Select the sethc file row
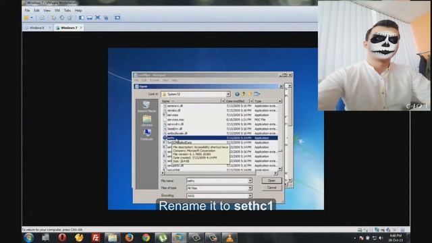The image size is (432, 243). click(220, 138)
